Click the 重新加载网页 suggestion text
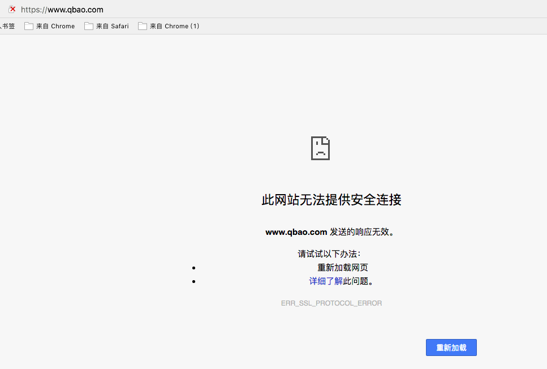The image size is (547, 369). point(343,267)
